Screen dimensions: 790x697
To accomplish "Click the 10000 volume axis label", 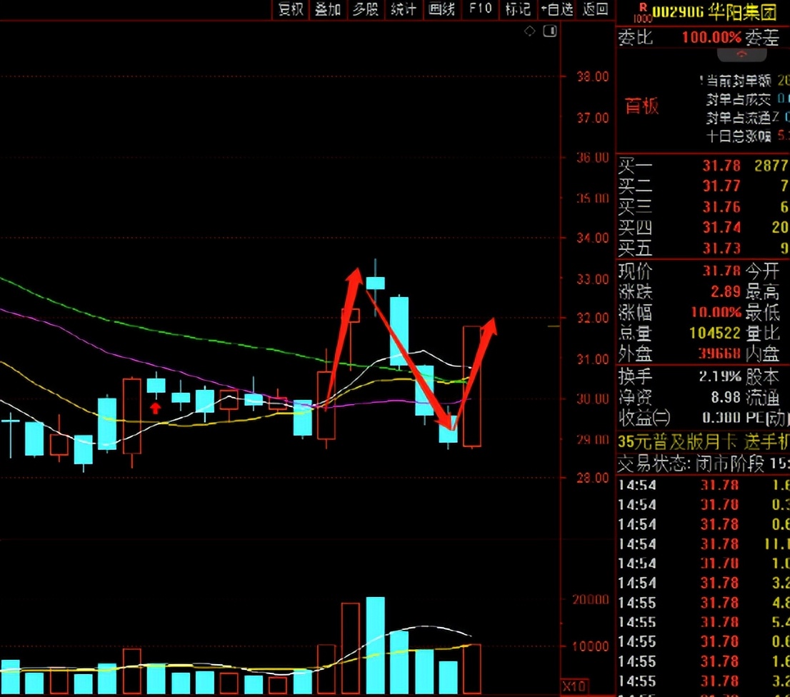I will [591, 646].
